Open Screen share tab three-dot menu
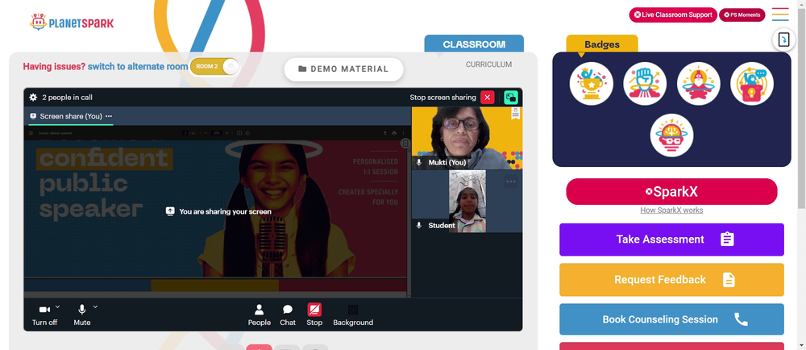The height and width of the screenshot is (350, 806). click(x=109, y=116)
